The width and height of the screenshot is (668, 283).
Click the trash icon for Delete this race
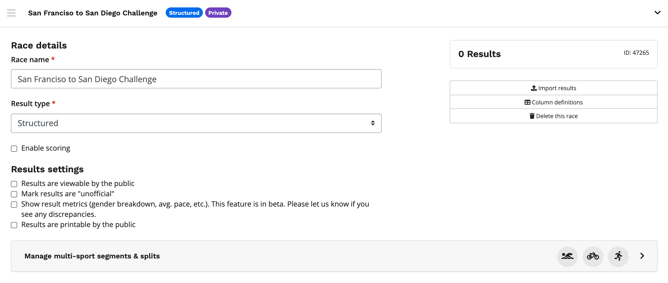point(532,116)
